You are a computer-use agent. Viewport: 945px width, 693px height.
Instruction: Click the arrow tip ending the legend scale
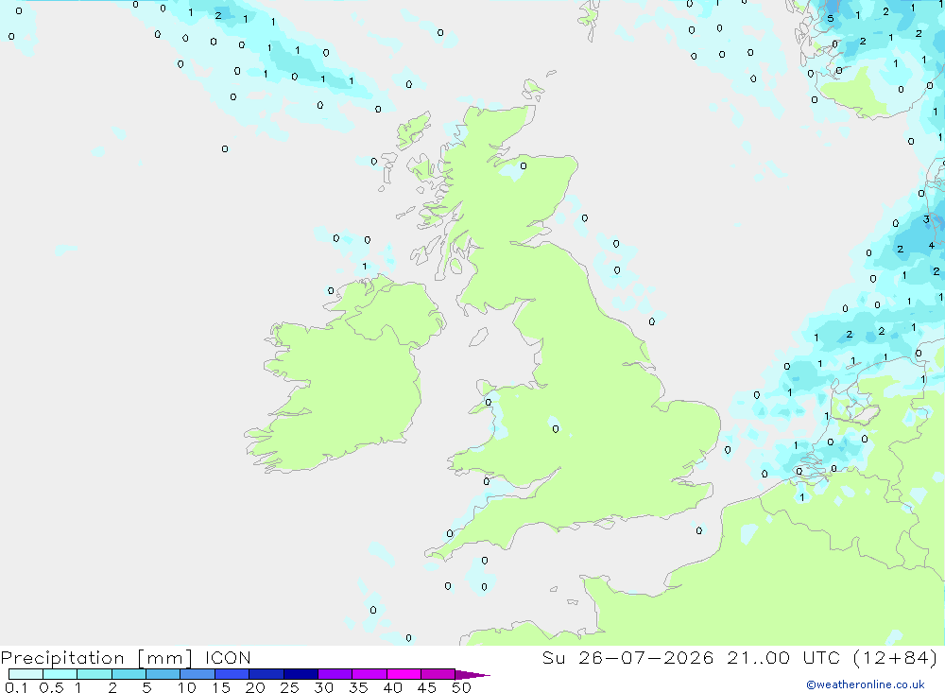(472, 675)
